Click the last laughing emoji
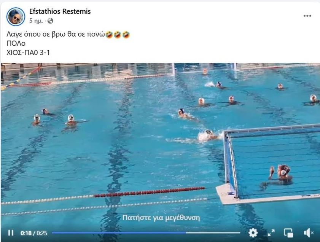This screenshot has height=242, width=320. [126, 35]
